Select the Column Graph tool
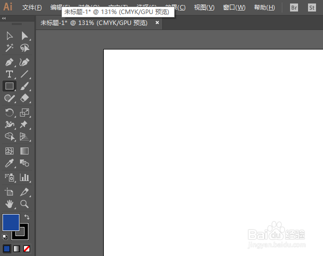 pyautogui.click(x=24, y=177)
